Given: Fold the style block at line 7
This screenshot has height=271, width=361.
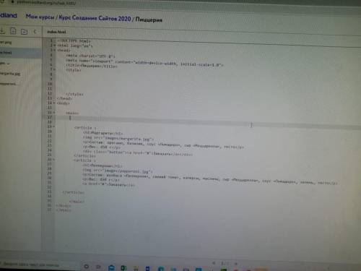Looking at the screenshot, I should (x=55, y=69).
